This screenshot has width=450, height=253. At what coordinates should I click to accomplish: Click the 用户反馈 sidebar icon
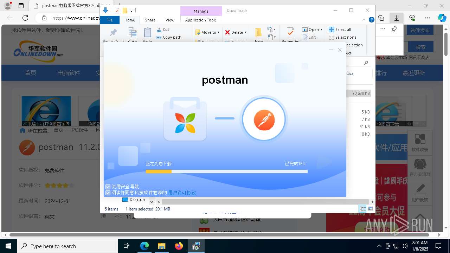(420, 192)
